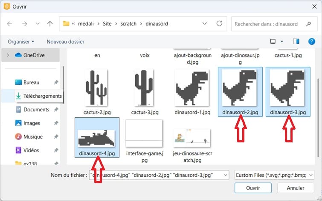The height and width of the screenshot is (201, 322).
Task: Open the Custom Files type dropdown
Action: 274,175
